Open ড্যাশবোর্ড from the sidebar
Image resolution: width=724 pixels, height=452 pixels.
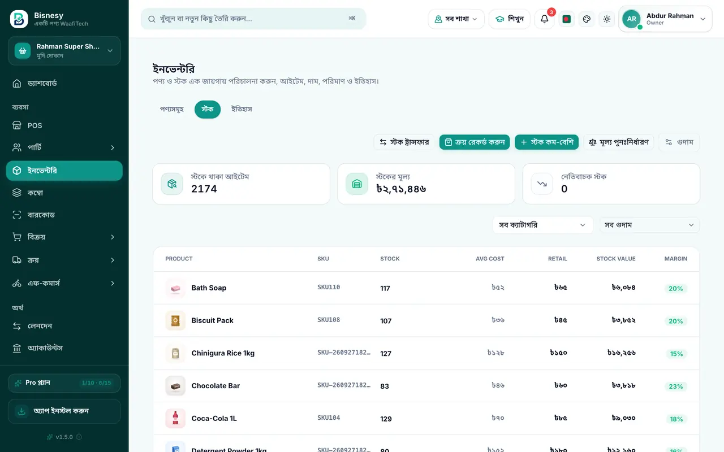click(64, 84)
